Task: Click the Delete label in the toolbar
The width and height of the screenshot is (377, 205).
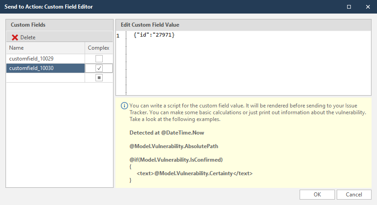Action: click(x=28, y=37)
